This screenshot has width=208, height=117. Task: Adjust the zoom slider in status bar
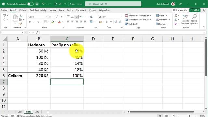coord(190,116)
